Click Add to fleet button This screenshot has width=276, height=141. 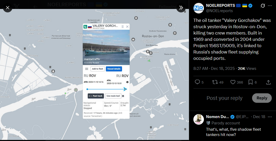click(x=98, y=69)
